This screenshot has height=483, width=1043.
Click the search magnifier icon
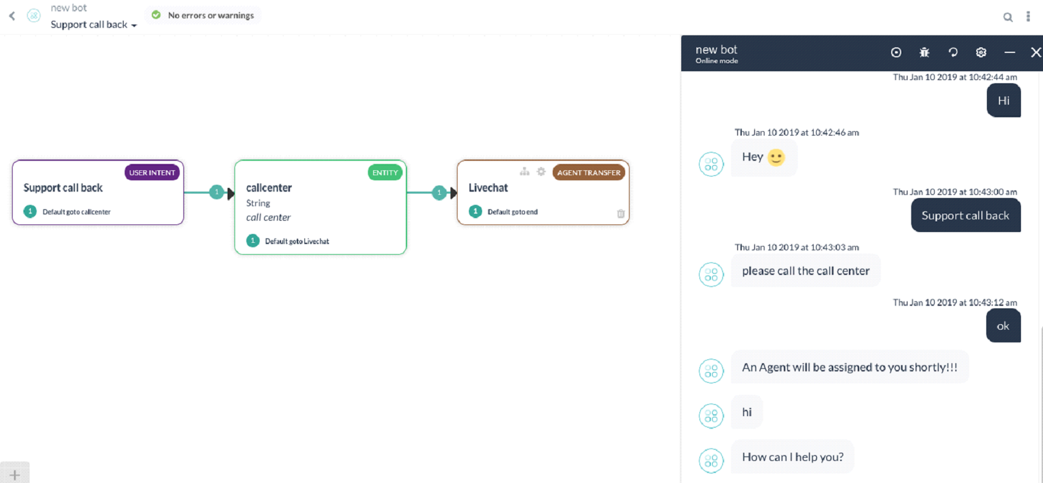click(x=1008, y=17)
